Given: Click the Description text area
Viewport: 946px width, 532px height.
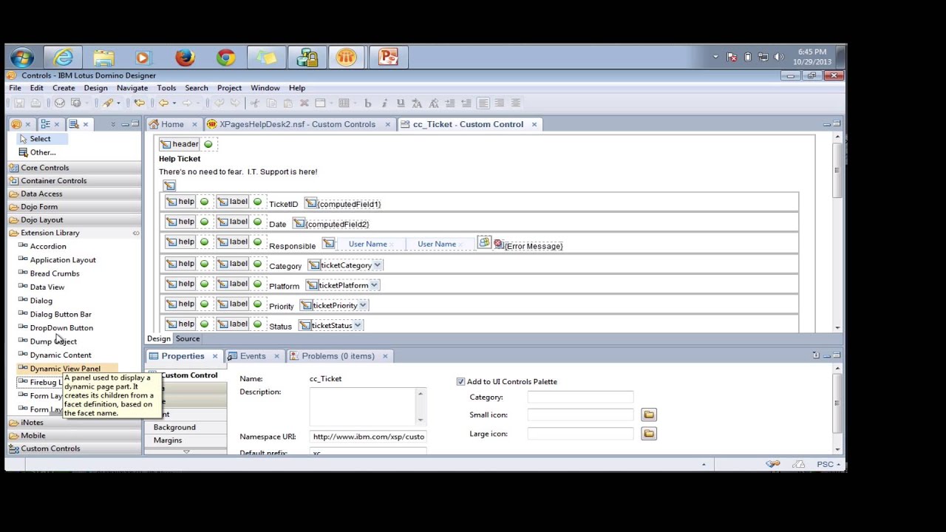Looking at the screenshot, I should [367, 406].
